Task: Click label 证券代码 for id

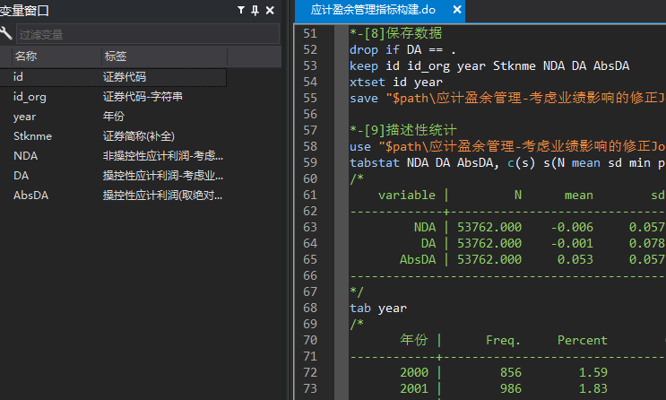Action: (x=125, y=77)
